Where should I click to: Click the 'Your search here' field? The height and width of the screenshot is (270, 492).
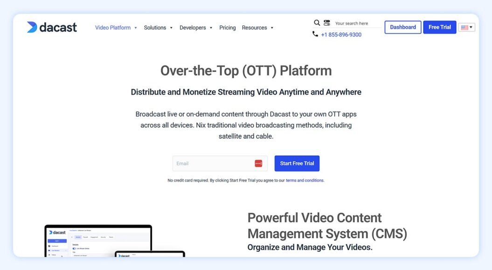355,23
